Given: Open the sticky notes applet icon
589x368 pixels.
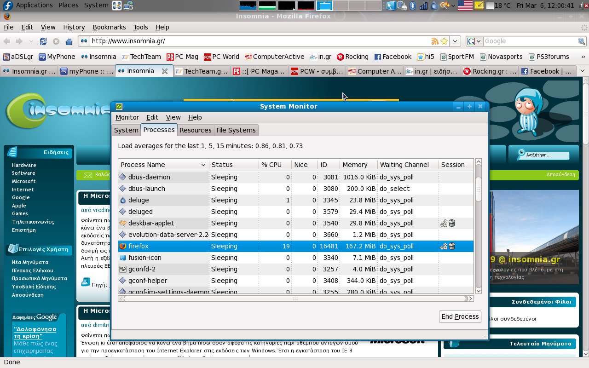Looking at the screenshot, I should (x=479, y=6).
